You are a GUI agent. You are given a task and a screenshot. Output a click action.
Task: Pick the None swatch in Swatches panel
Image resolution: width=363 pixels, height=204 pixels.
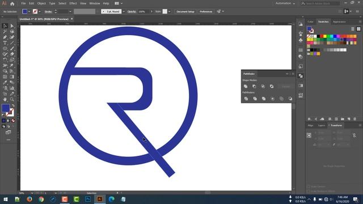[x=309, y=36]
